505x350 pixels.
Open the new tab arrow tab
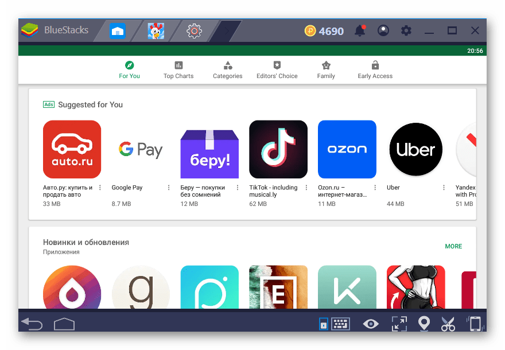point(227,31)
